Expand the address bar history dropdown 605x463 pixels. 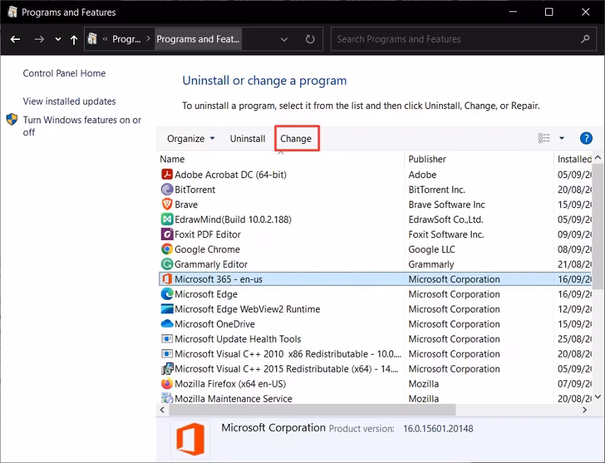(284, 39)
